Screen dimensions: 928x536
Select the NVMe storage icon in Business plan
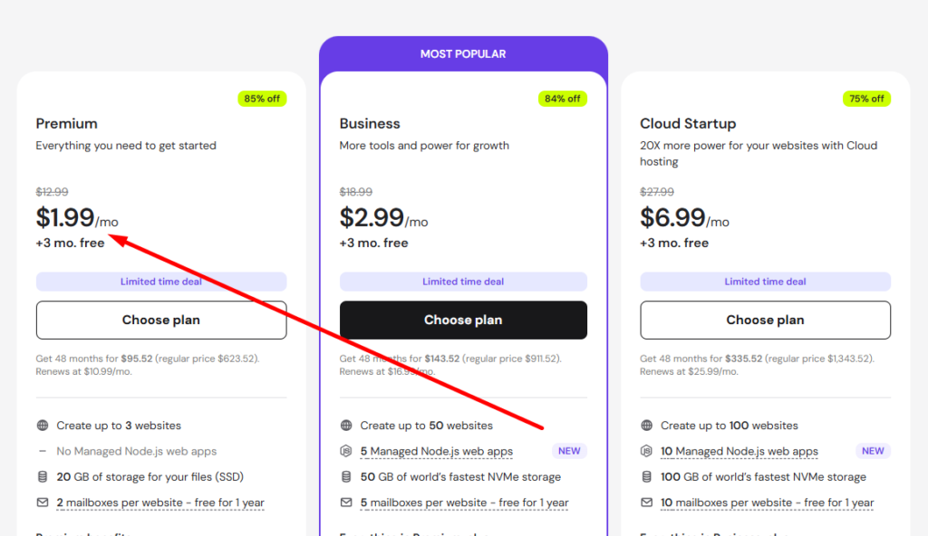click(345, 476)
